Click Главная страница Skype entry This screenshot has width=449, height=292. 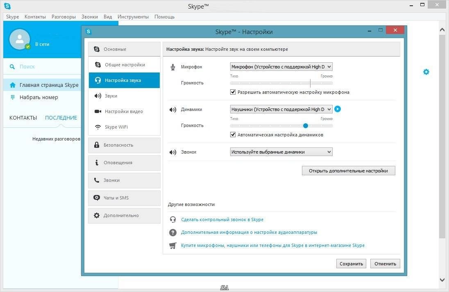coord(42,85)
